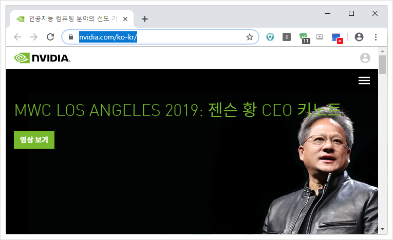Screen dimensions: 393x240
Task: Open the small gray screen extension icon
Action: 320,37
